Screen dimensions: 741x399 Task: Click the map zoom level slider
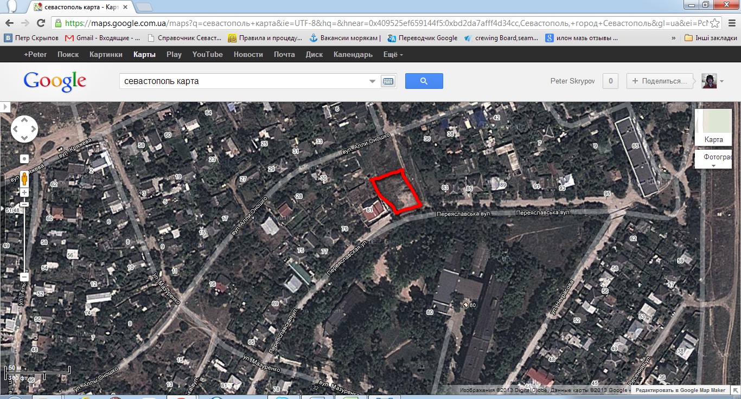point(24,235)
